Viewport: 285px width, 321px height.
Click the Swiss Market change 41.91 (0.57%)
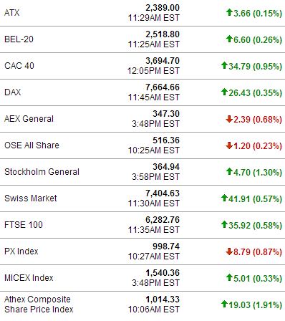255,198
